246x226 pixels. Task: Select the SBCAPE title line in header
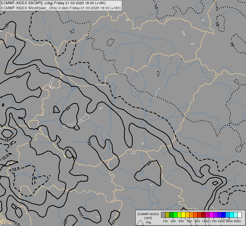pyautogui.click(x=53, y=3)
